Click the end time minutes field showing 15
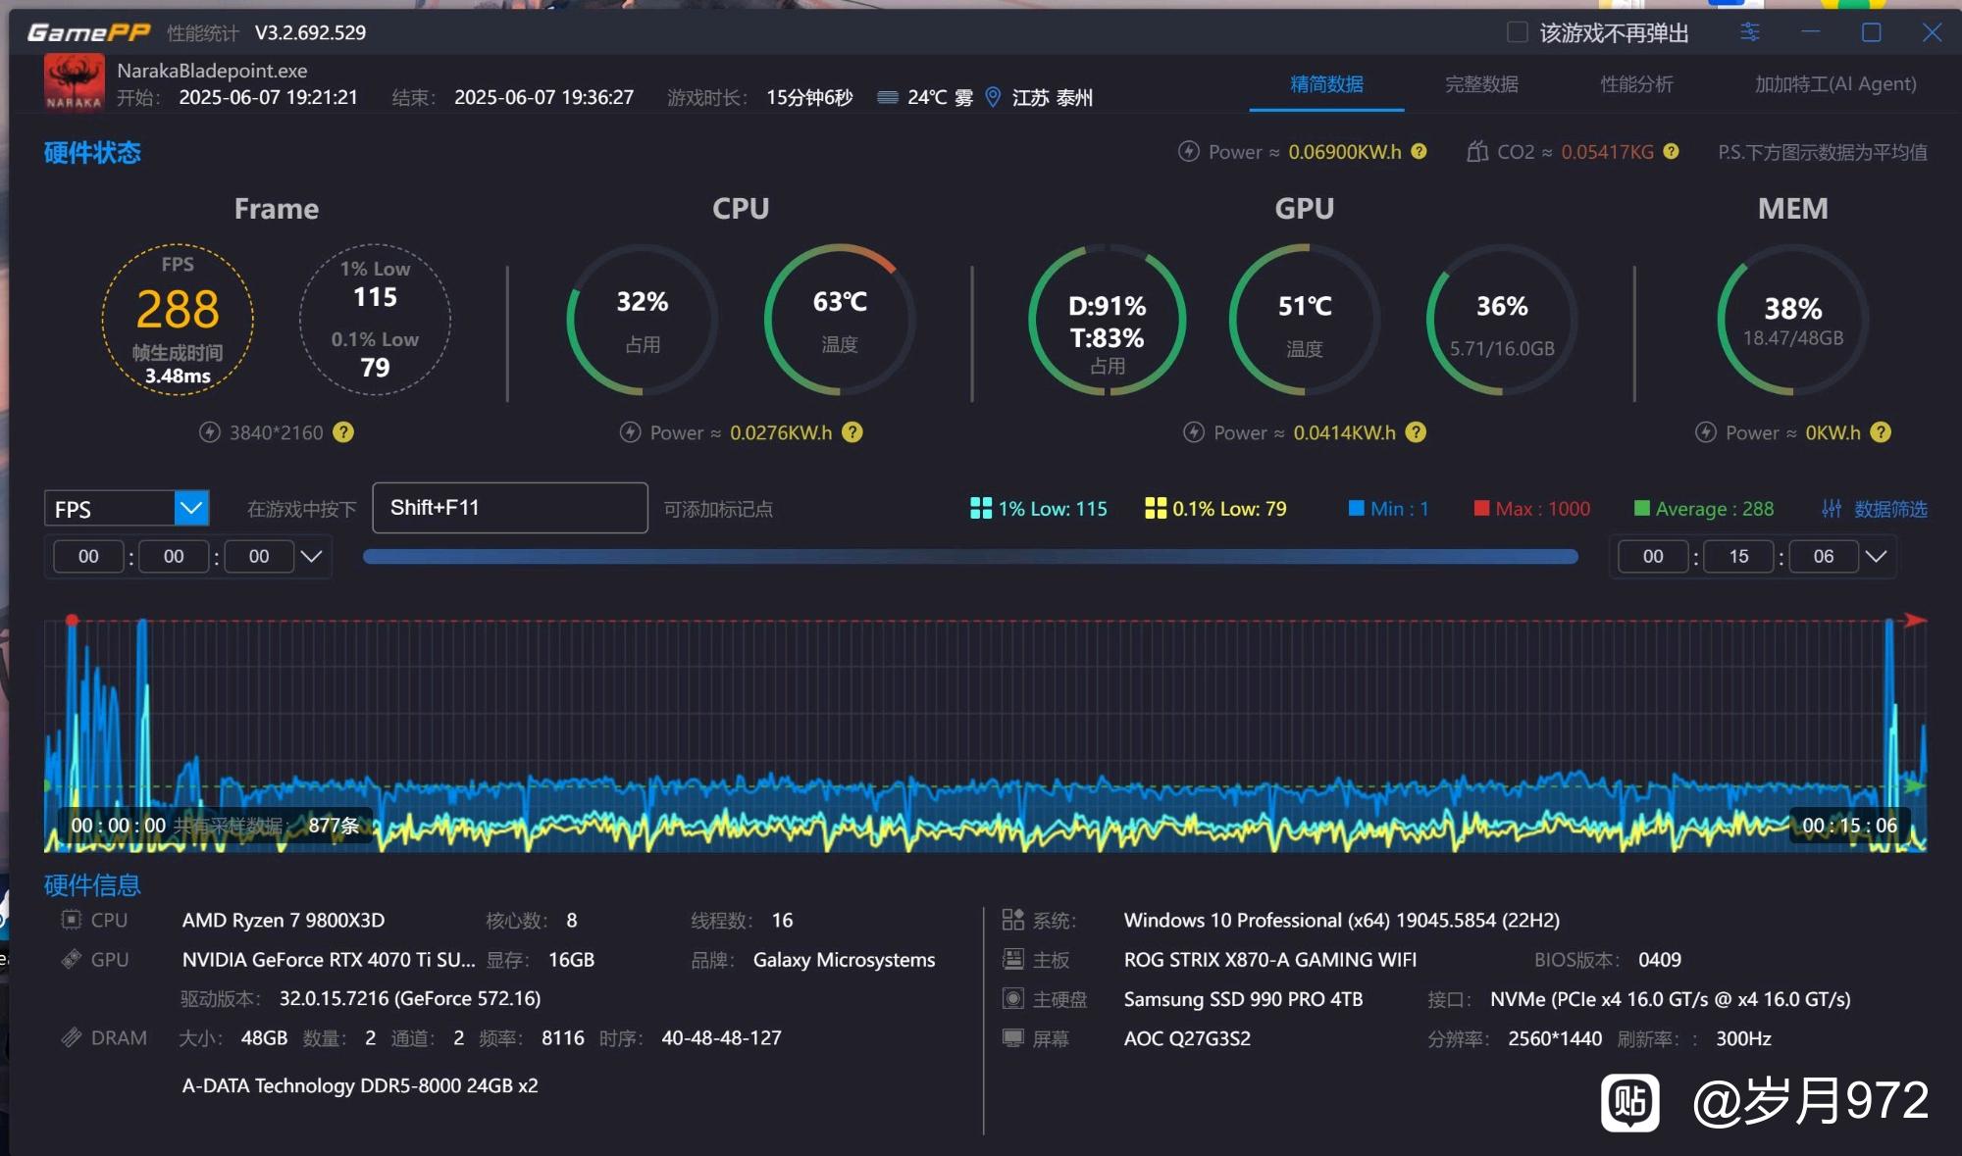 point(1738,556)
